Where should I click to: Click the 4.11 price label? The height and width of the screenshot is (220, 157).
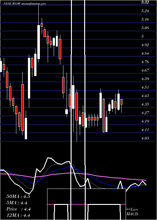(x=145, y=129)
